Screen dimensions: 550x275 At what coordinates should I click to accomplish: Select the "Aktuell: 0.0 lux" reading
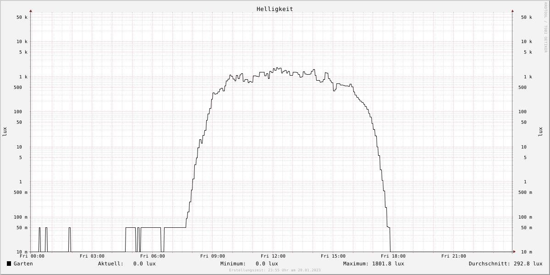127,264
